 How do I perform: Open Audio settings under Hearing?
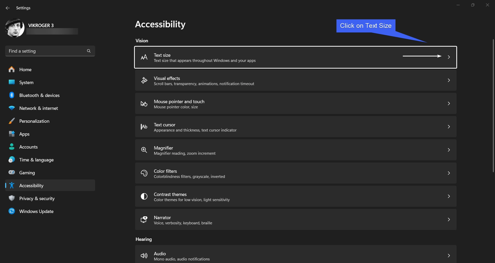point(296,254)
